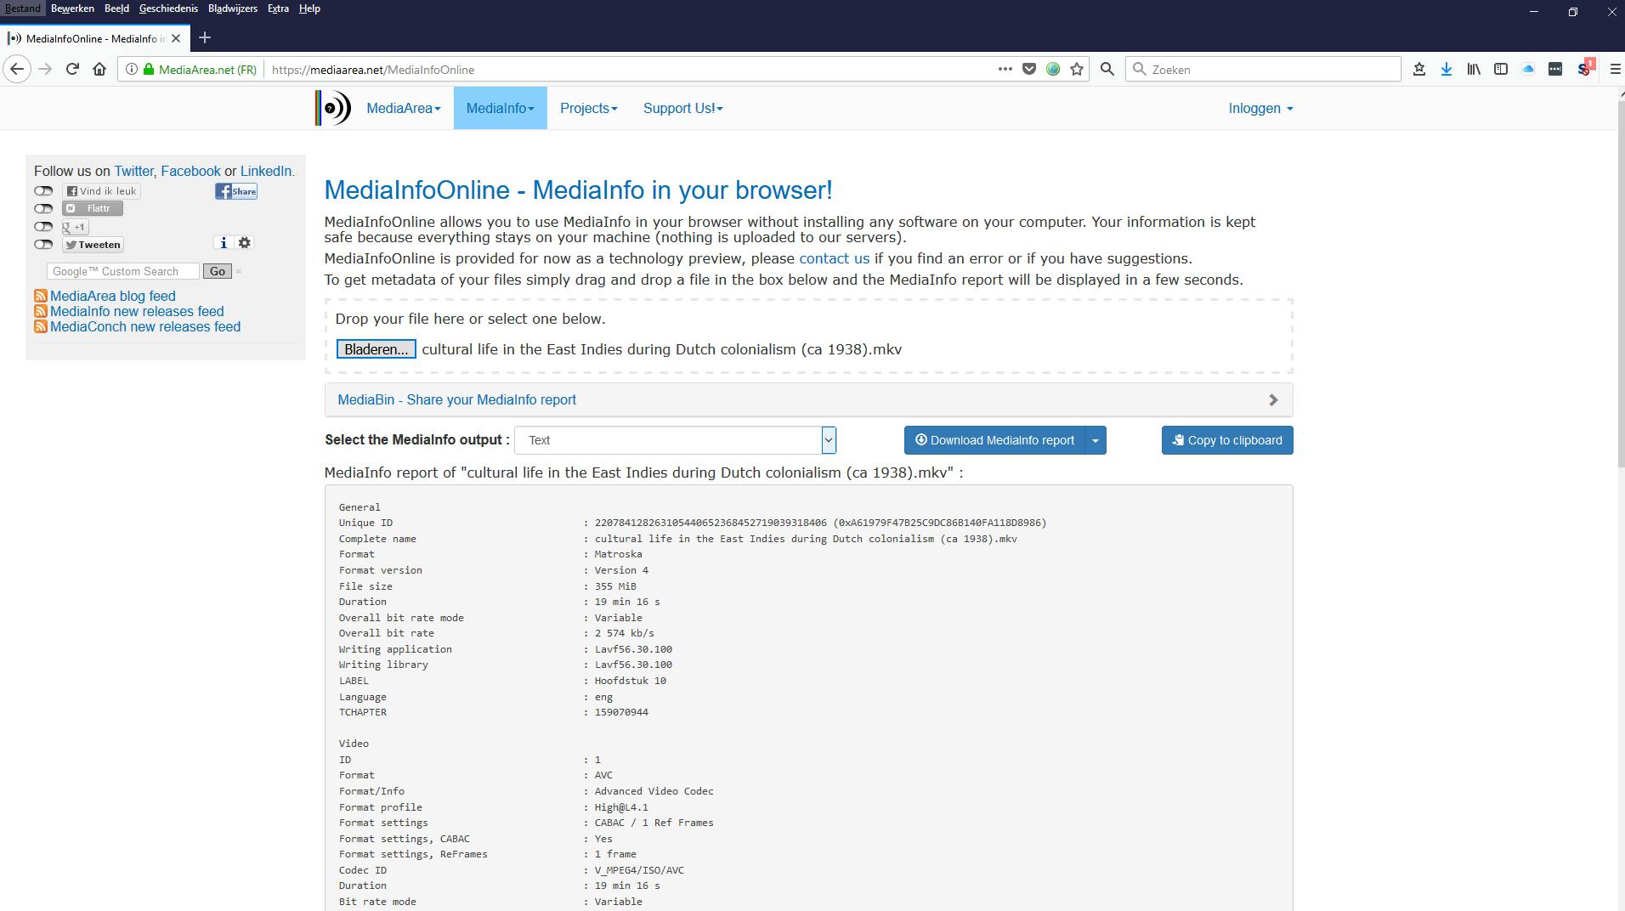Open the Firefox library icon

(1473, 69)
